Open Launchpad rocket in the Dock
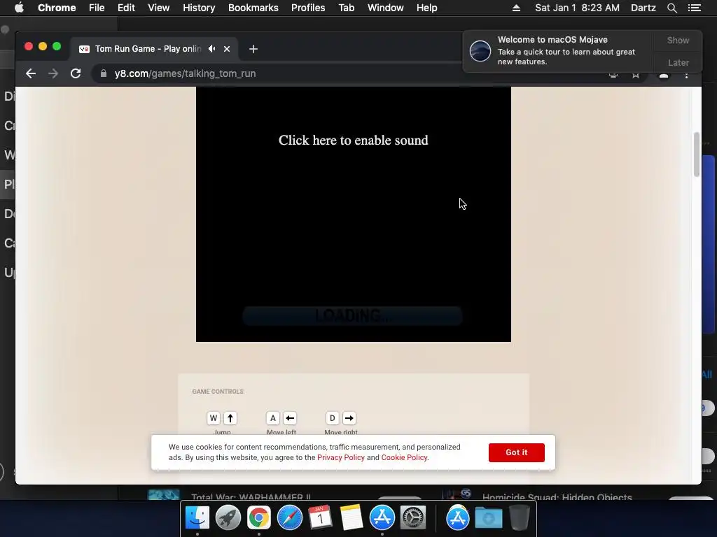The height and width of the screenshot is (537, 717). click(x=228, y=517)
